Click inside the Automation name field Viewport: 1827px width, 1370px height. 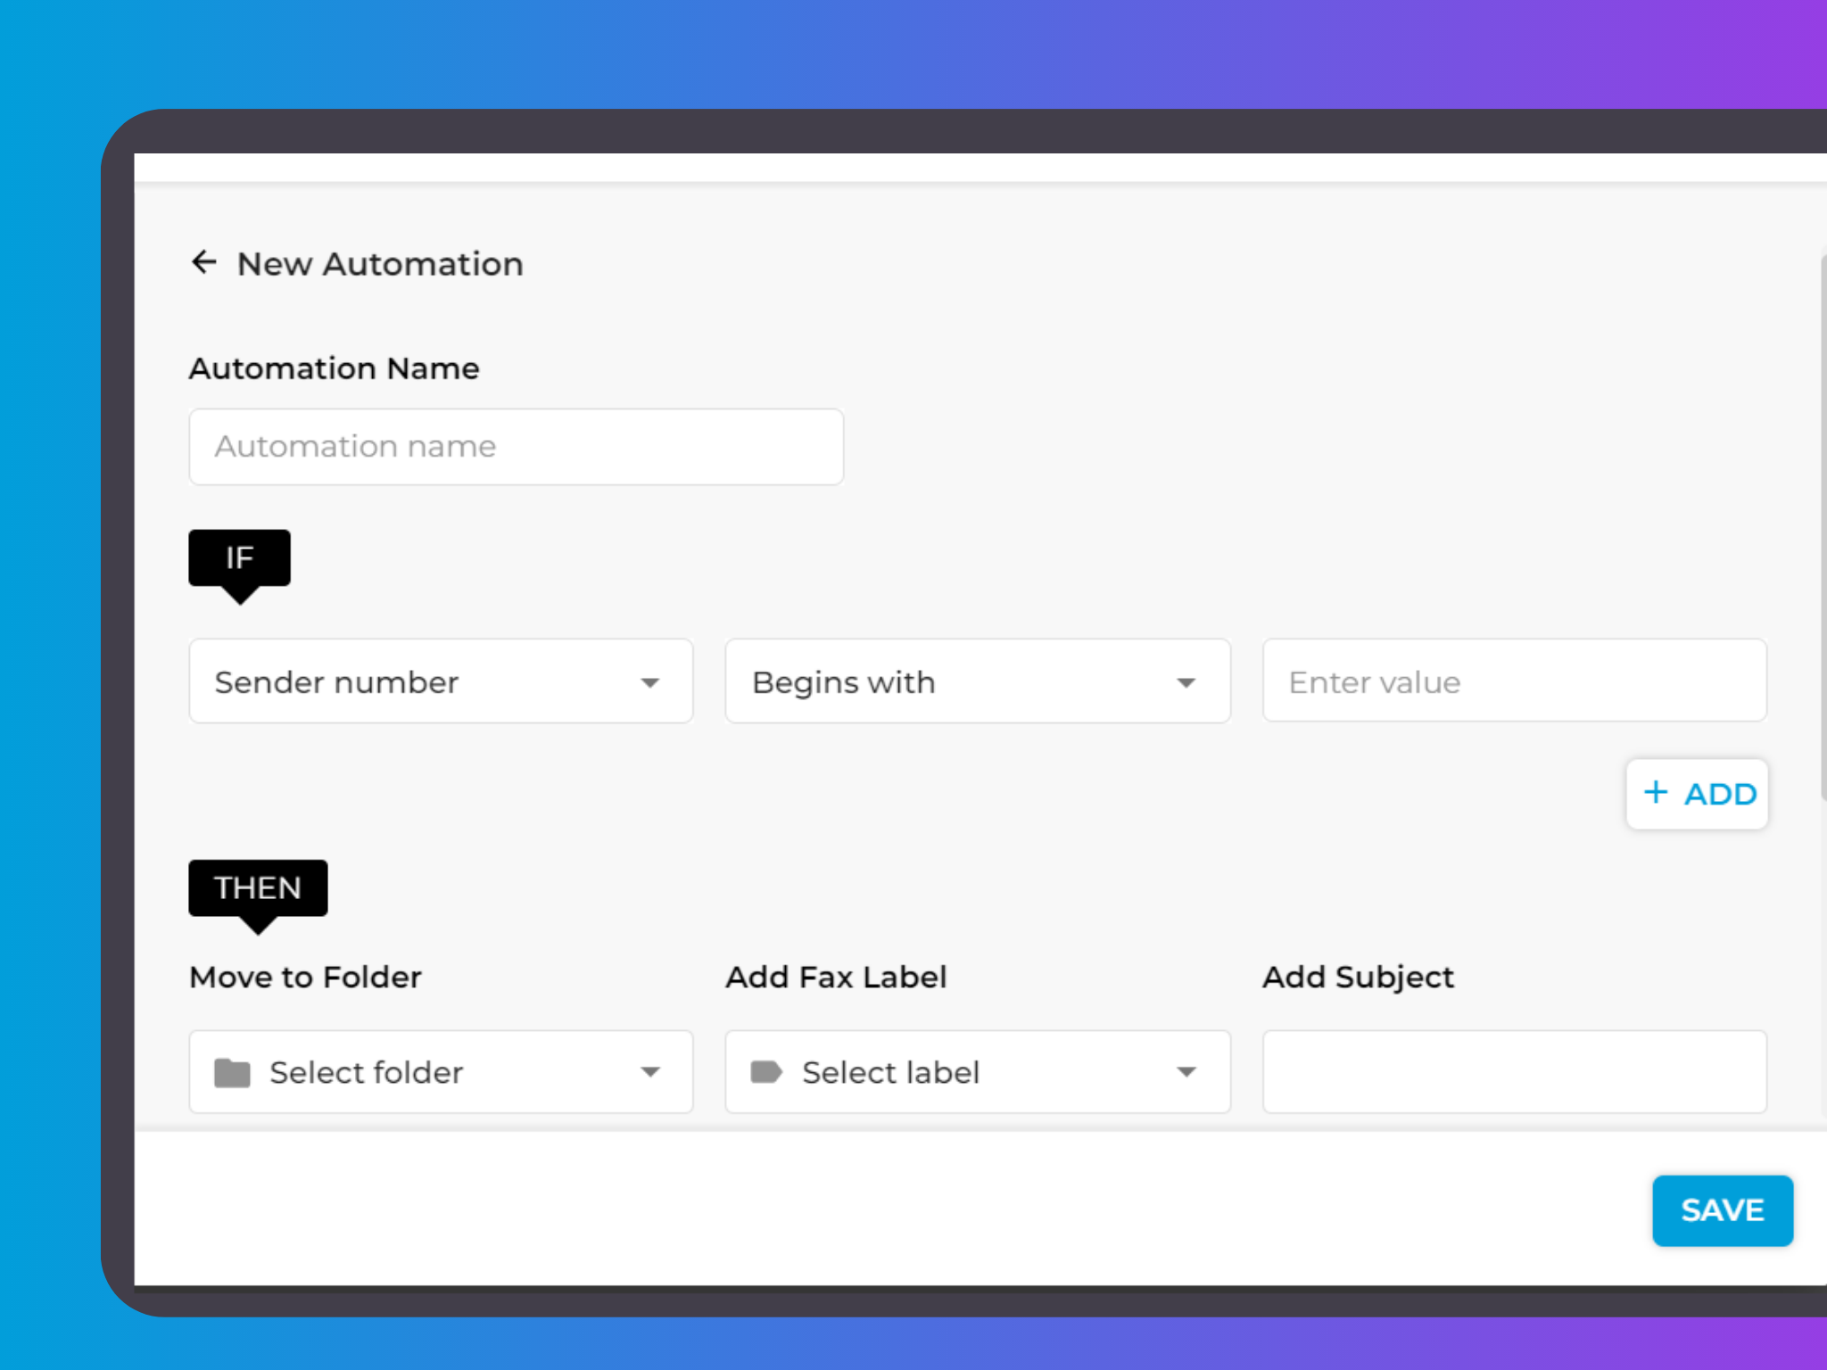tap(516, 446)
